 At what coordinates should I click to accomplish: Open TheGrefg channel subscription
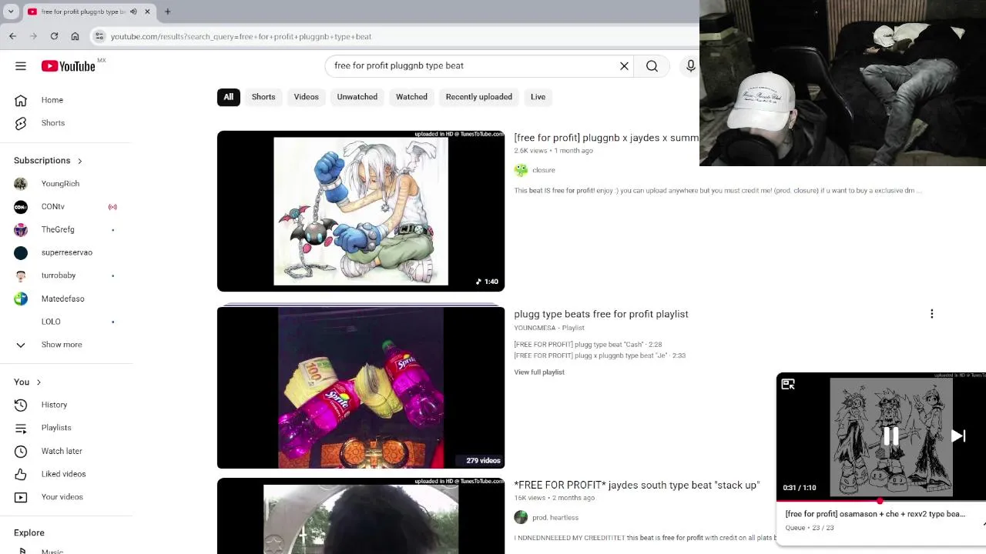click(x=58, y=229)
